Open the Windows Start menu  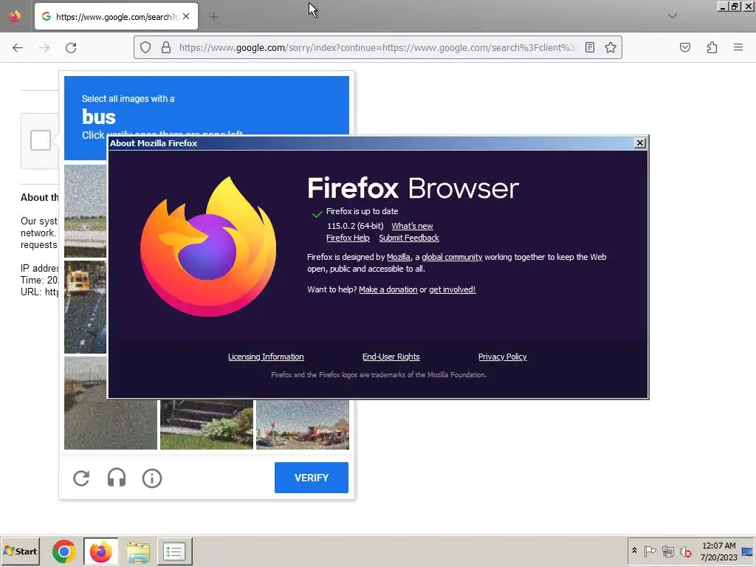pos(20,551)
